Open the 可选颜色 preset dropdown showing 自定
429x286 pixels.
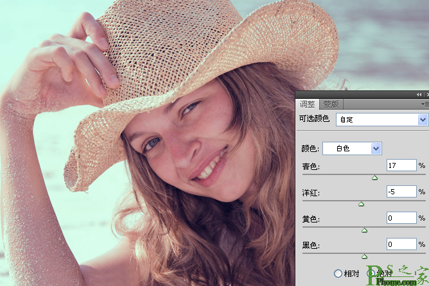click(x=381, y=119)
